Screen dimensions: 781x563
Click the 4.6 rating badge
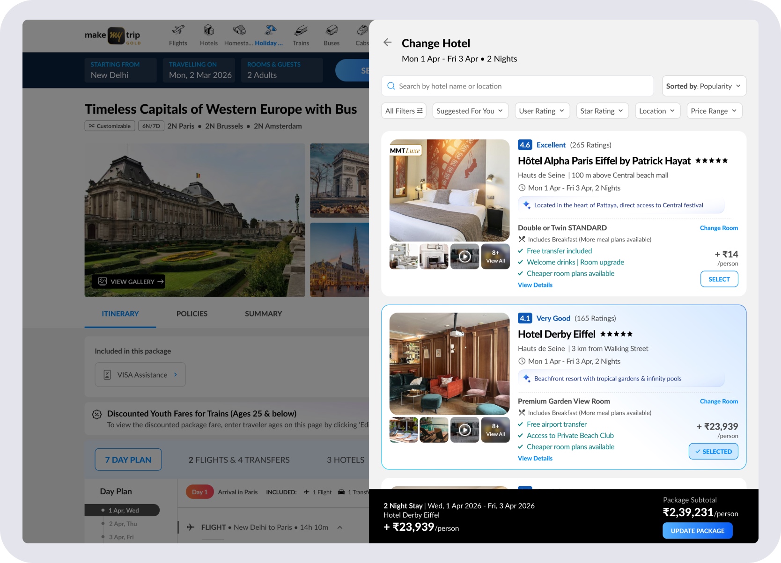[x=525, y=145]
